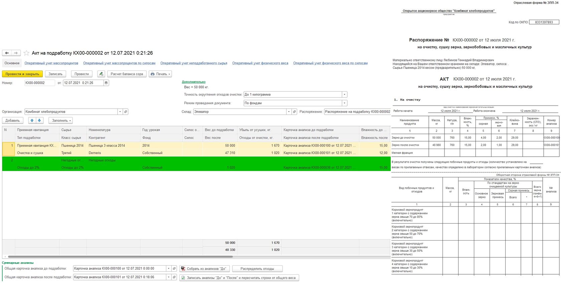
Task: Expand the Организация dropdown list
Action: pyautogui.click(x=120, y=112)
